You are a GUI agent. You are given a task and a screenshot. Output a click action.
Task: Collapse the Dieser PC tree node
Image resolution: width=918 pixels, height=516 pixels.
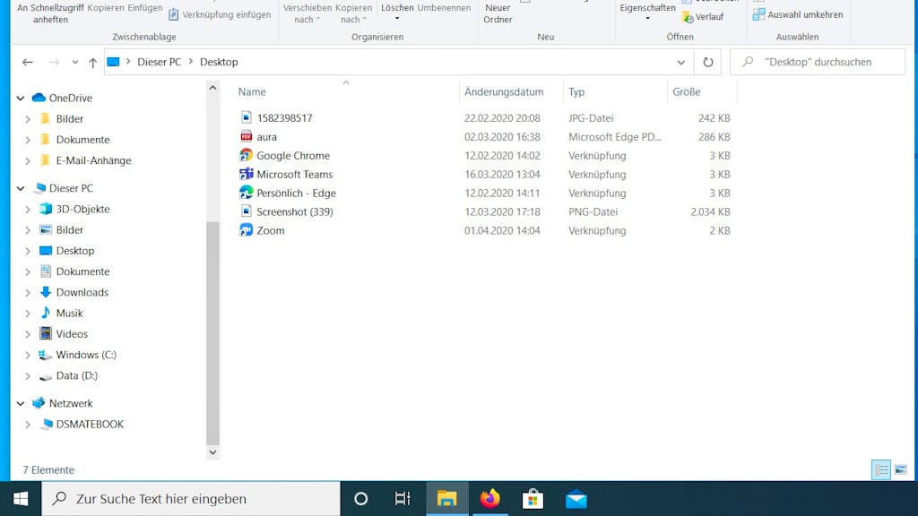(x=21, y=188)
